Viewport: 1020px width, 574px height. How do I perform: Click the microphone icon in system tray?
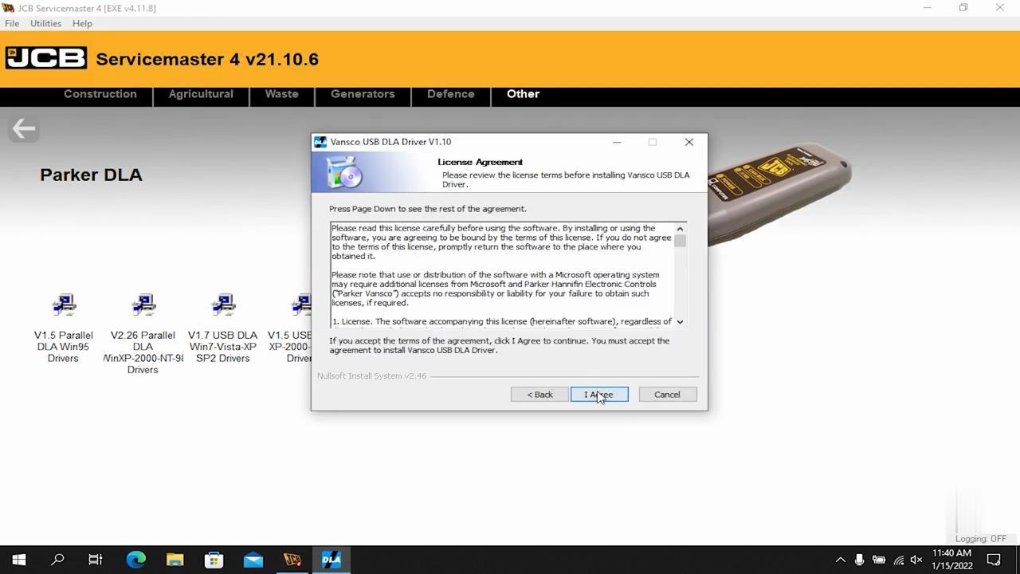859,560
